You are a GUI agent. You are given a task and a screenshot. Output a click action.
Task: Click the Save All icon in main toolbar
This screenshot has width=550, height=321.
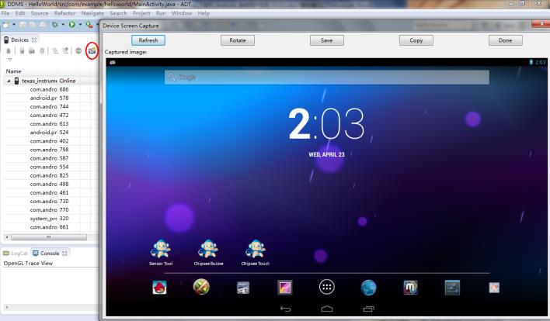33,25
